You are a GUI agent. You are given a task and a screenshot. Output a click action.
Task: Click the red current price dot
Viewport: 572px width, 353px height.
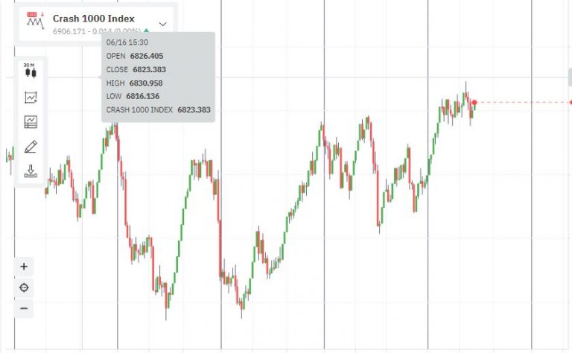474,103
